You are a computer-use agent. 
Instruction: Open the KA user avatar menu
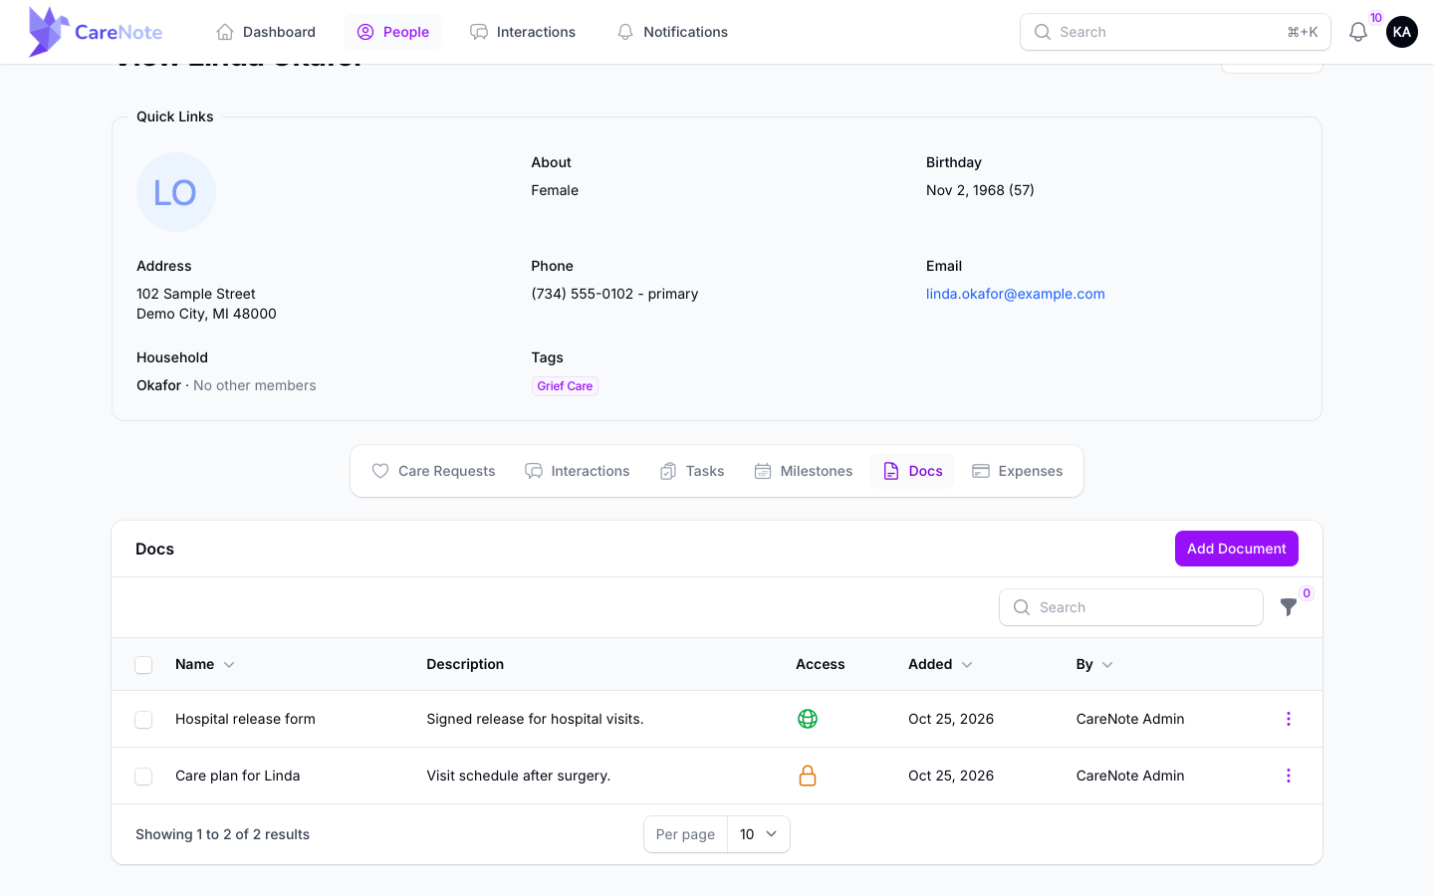1402,32
